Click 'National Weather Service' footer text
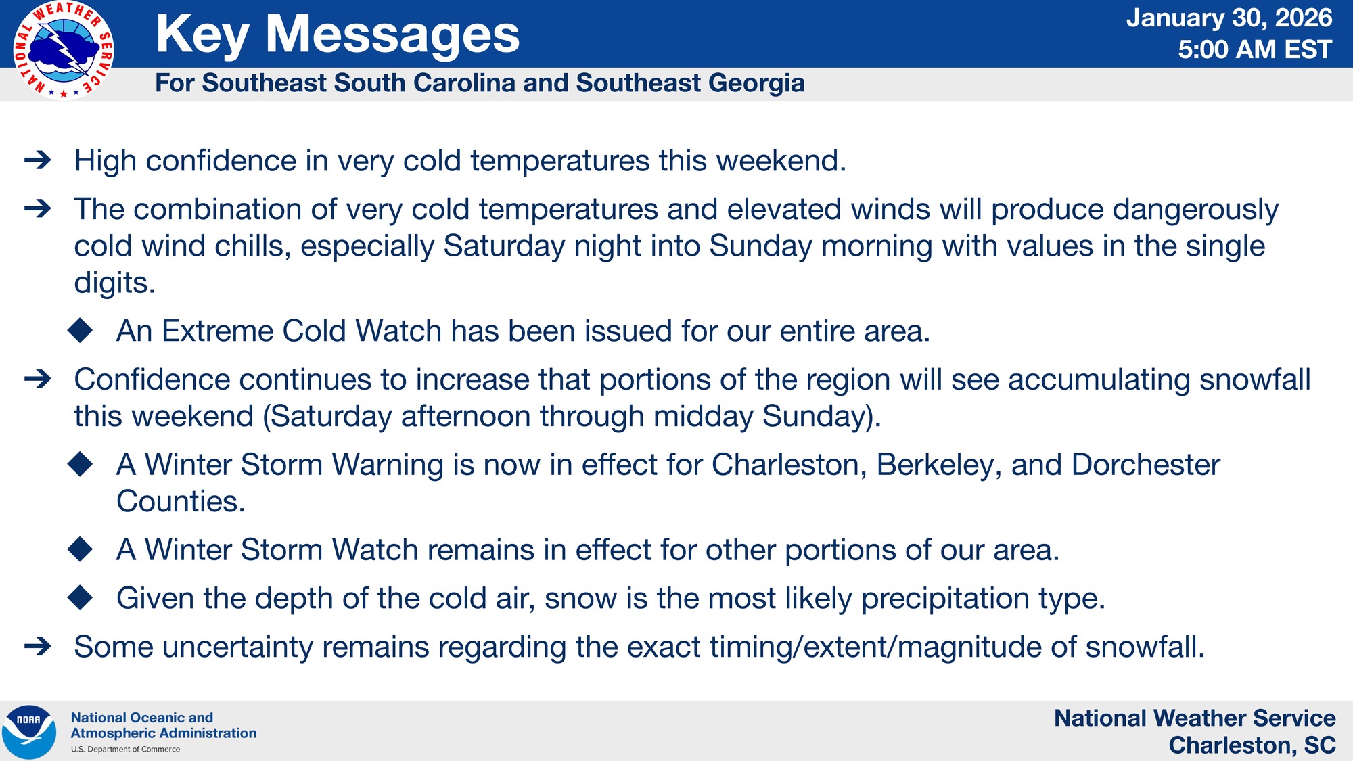The width and height of the screenshot is (1353, 761). tap(1194, 718)
